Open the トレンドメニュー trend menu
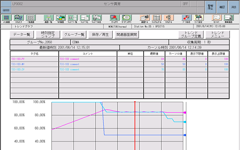This screenshot has height=150, width=240. pyautogui.click(x=218, y=34)
